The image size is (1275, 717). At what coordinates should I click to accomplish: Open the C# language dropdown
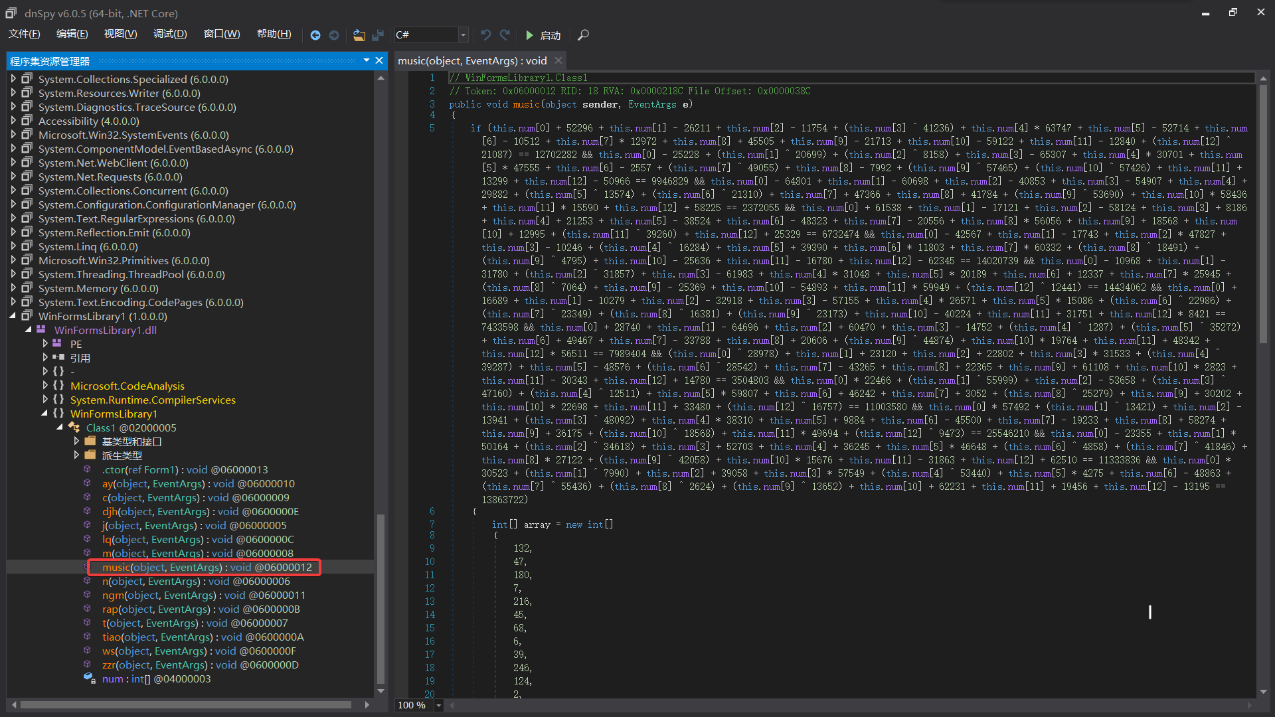[x=463, y=35]
